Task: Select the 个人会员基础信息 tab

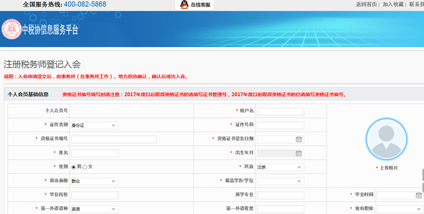Action: coord(29,95)
